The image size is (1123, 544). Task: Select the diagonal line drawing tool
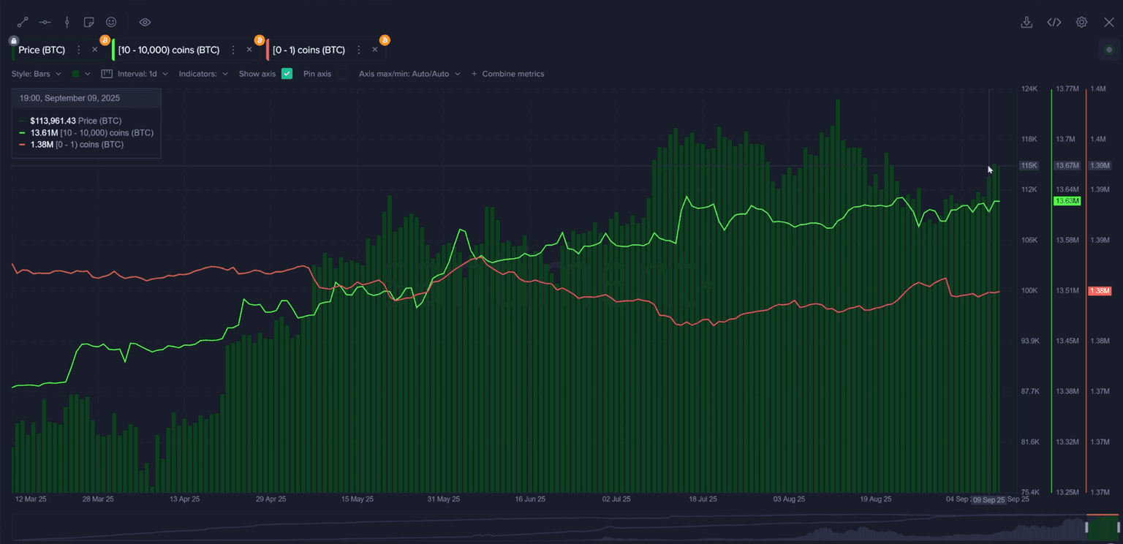point(23,23)
